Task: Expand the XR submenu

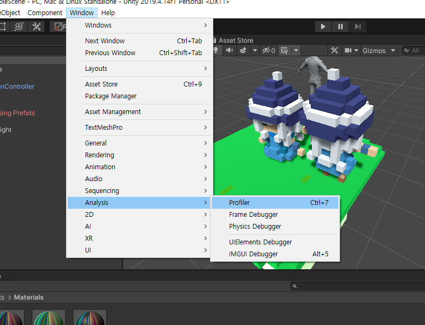Action: [x=140, y=238]
